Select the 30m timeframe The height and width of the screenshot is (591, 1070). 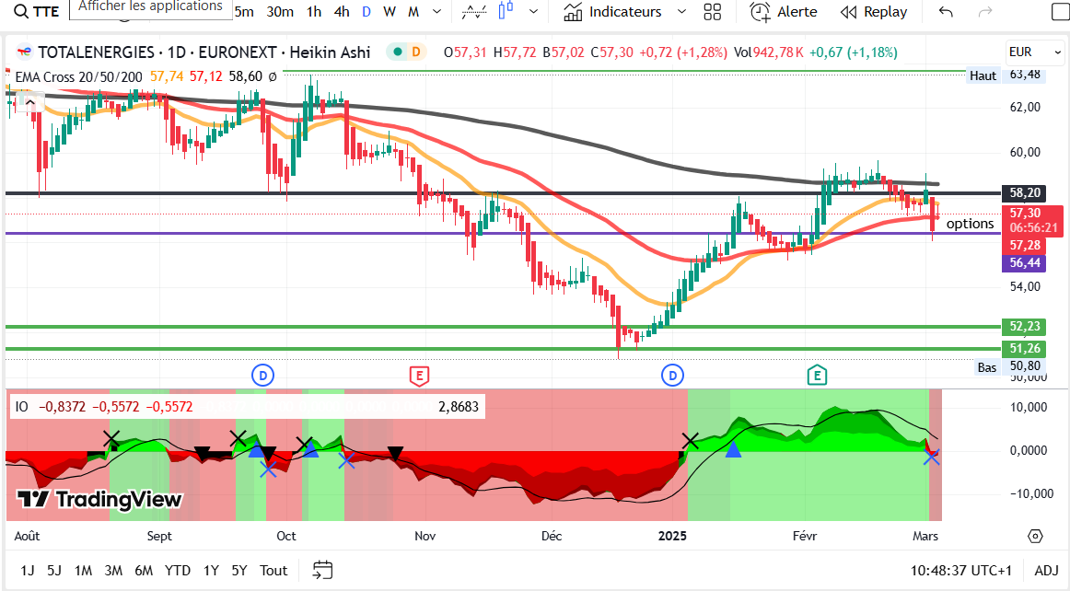(280, 12)
